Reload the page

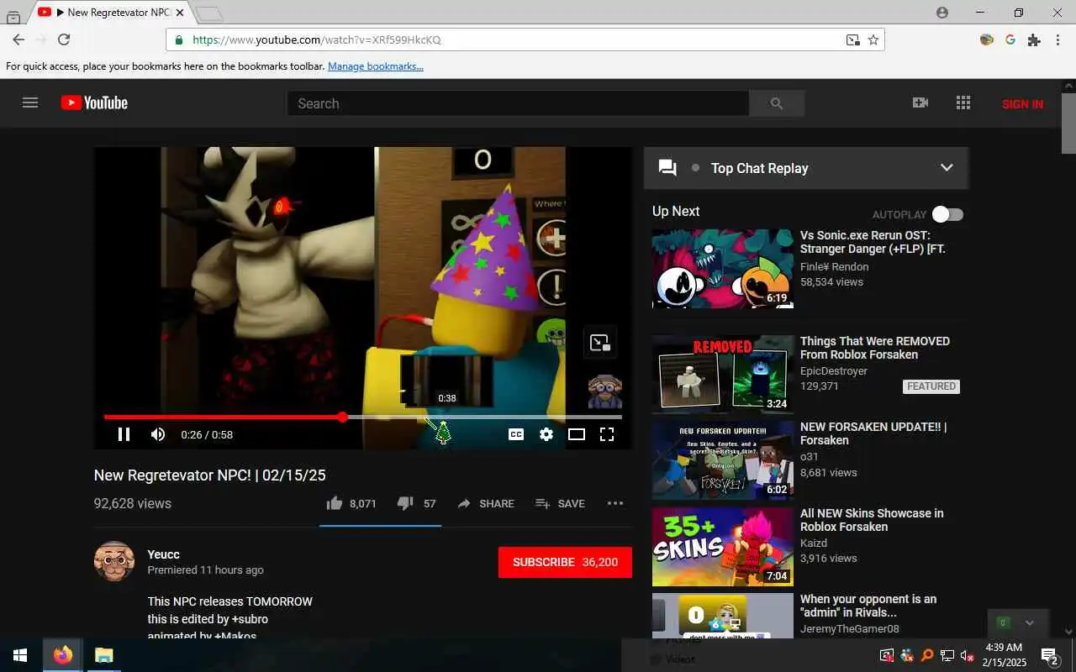click(64, 39)
